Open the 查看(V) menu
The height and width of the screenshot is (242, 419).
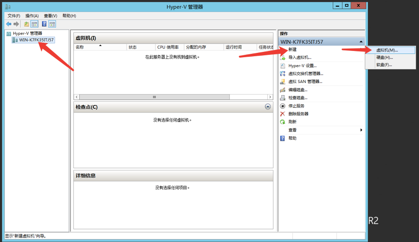(x=50, y=16)
